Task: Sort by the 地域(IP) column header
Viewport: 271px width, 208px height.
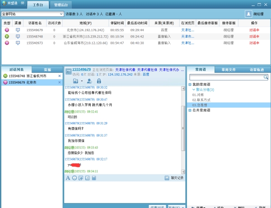Action: [x=85, y=23]
